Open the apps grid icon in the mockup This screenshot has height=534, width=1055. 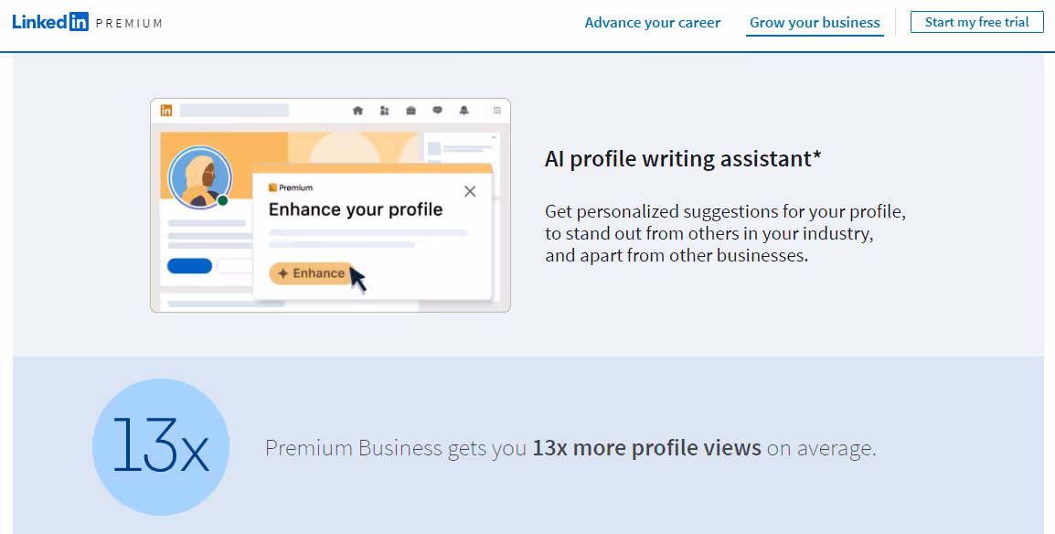(496, 110)
